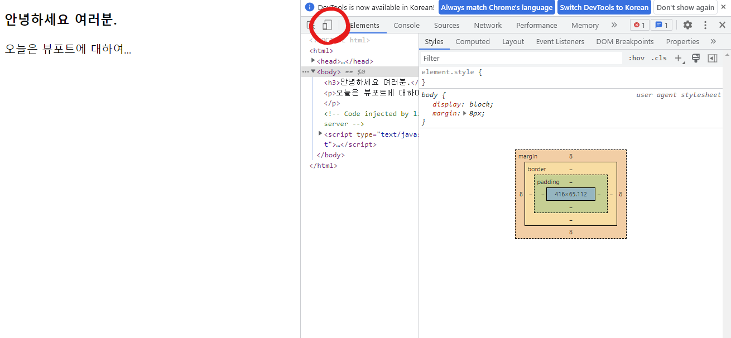Click the body selector in styles
This screenshot has width=731, height=338.
[x=430, y=95]
